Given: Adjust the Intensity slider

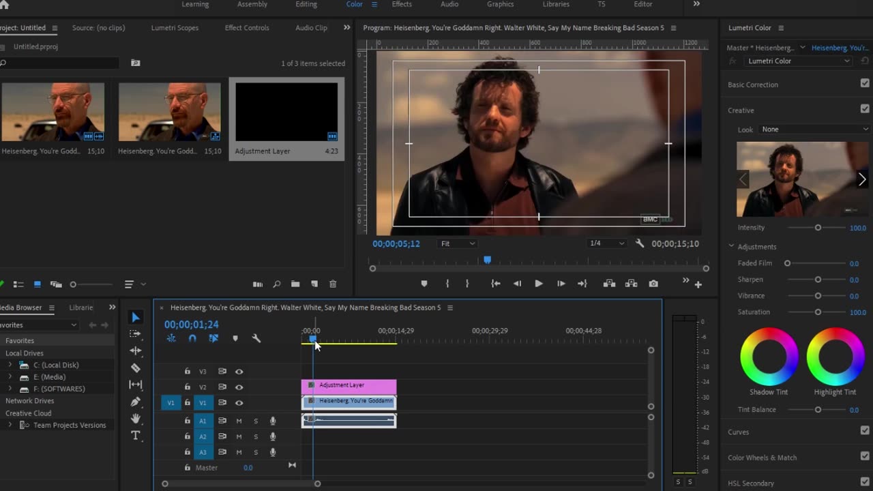Looking at the screenshot, I should (x=818, y=228).
